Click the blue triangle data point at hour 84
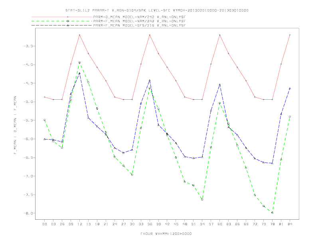The height and width of the screenshot is (244, 316). [290, 89]
